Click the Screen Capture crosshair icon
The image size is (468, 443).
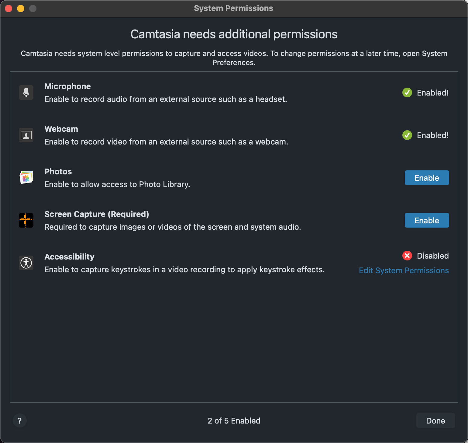tap(26, 220)
